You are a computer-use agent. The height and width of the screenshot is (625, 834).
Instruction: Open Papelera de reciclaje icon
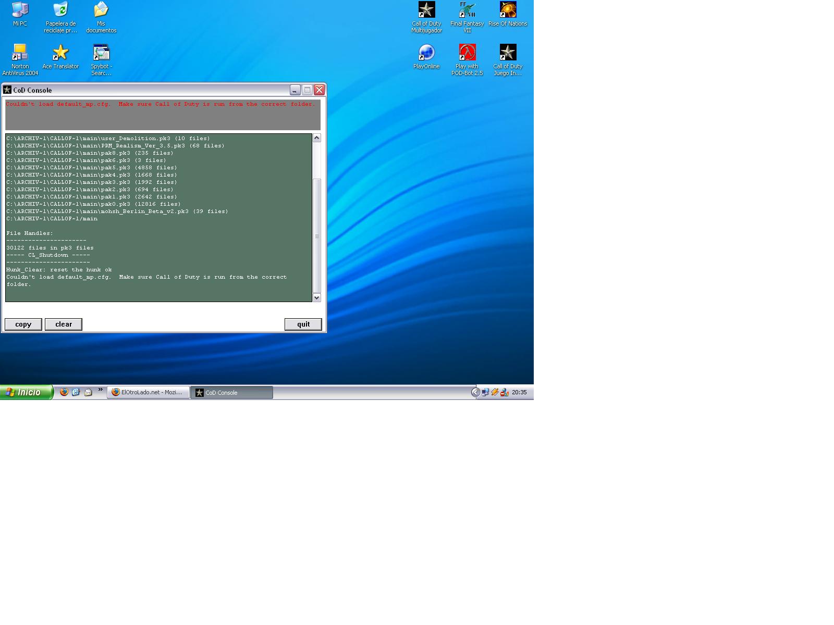point(60,17)
